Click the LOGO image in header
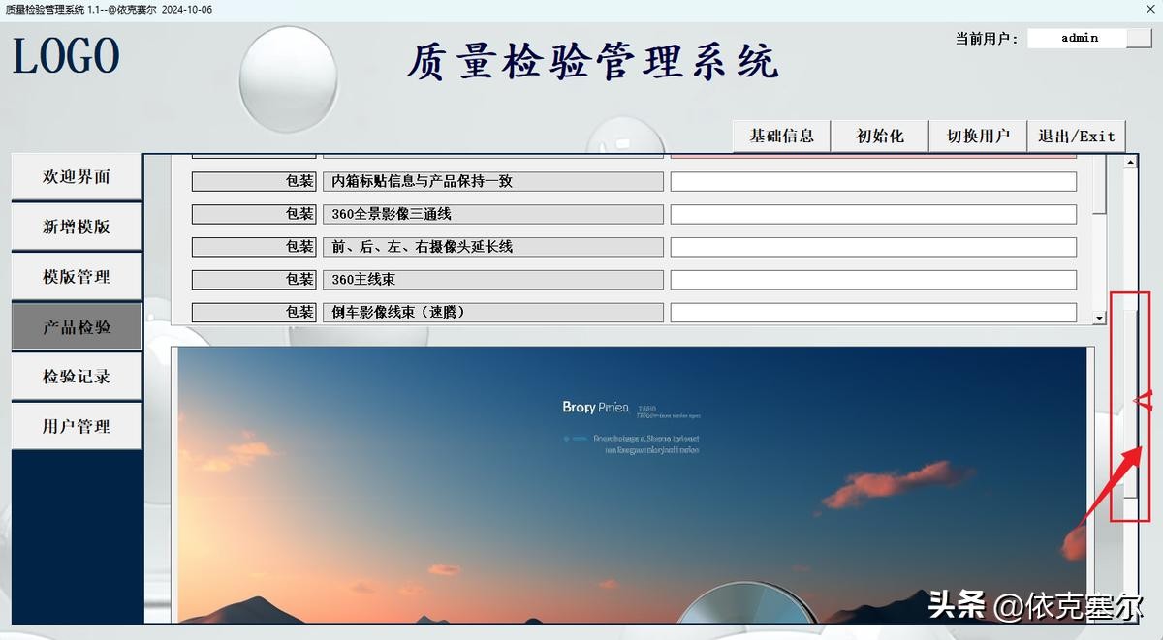 pos(66,56)
